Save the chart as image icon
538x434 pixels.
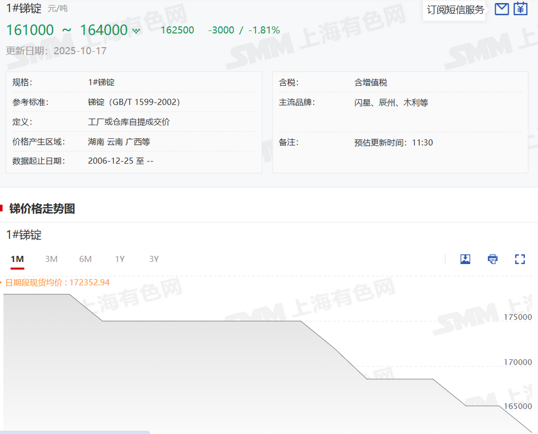click(465, 259)
